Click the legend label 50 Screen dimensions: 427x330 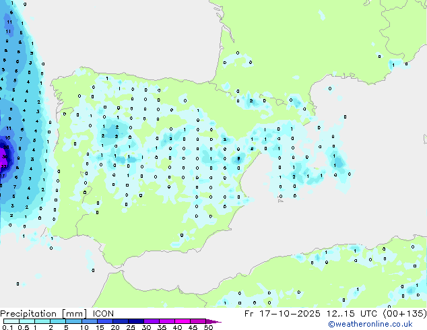(x=208, y=327)
